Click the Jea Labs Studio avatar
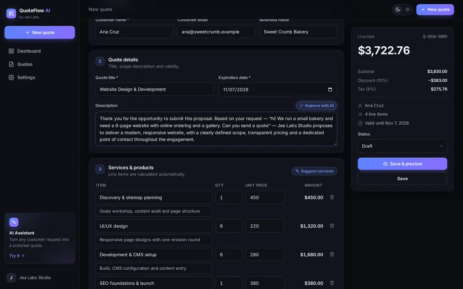Screen dimensions: 463x289 point(11,277)
